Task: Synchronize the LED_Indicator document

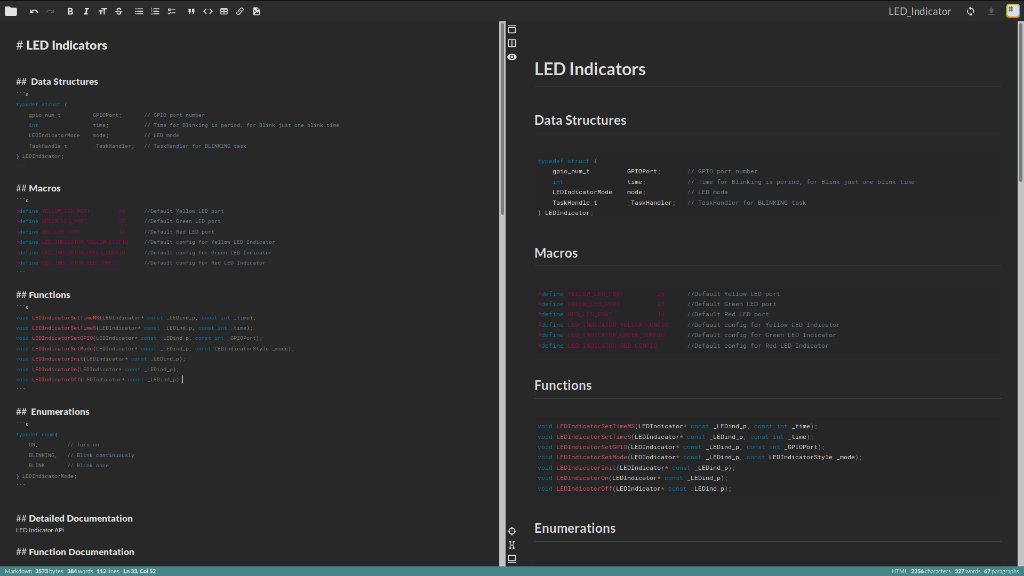Action: [x=971, y=11]
